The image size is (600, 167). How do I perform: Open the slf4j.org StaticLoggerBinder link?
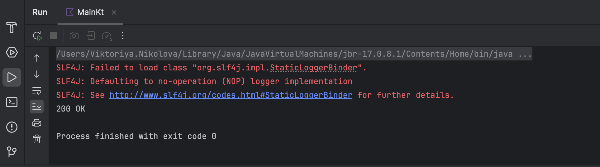[231, 95]
